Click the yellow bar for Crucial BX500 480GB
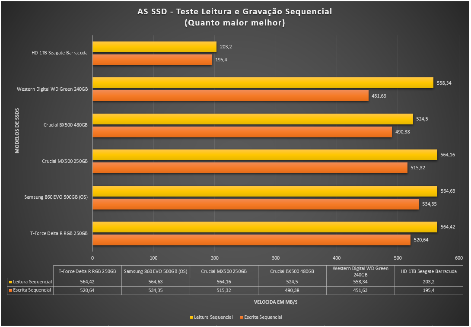 coord(253,119)
